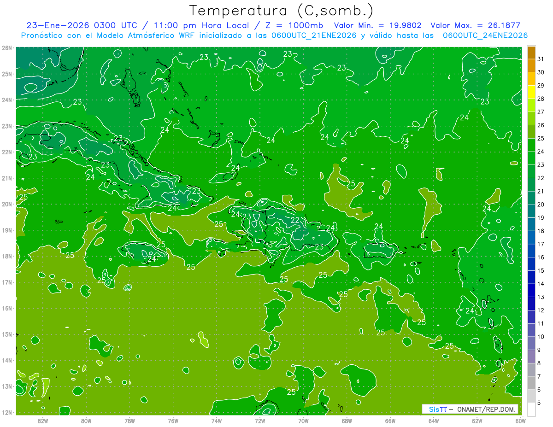Click the '70W' longitude axis label
Screen dimensions: 553x427
point(303,421)
